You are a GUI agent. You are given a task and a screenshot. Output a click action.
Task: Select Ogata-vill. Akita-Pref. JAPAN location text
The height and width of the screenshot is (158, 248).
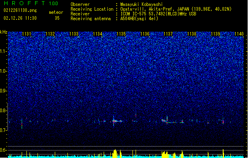(x=155, y=9)
